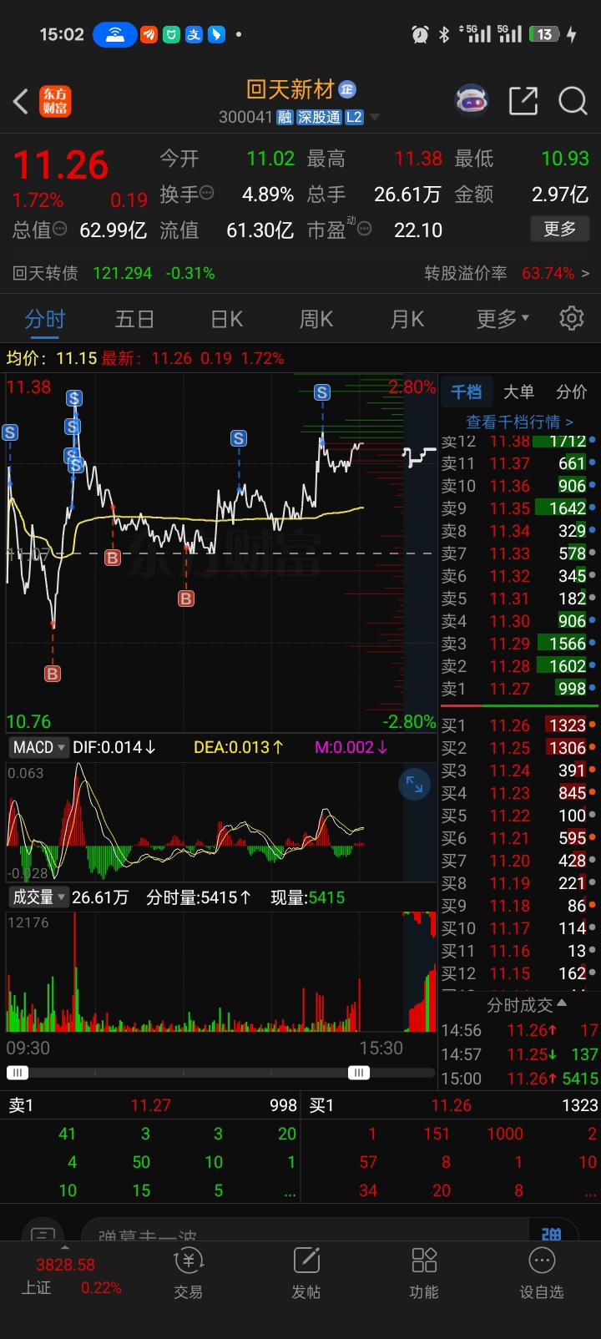
Task: Expand chart with fullscreen arrows icon
Action: tap(414, 784)
